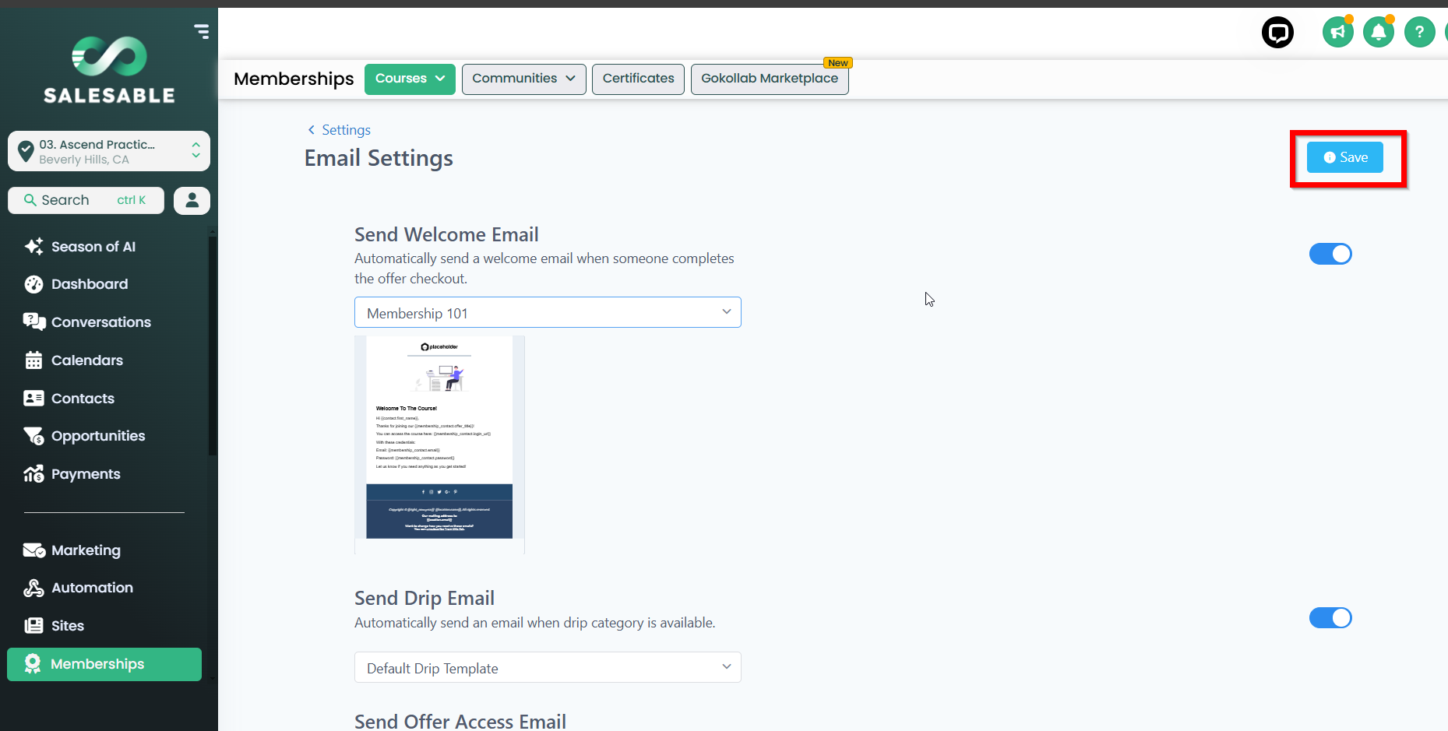Viewport: 1448px width, 731px height.
Task: Click the Memberships badge icon
Action: pos(32,664)
